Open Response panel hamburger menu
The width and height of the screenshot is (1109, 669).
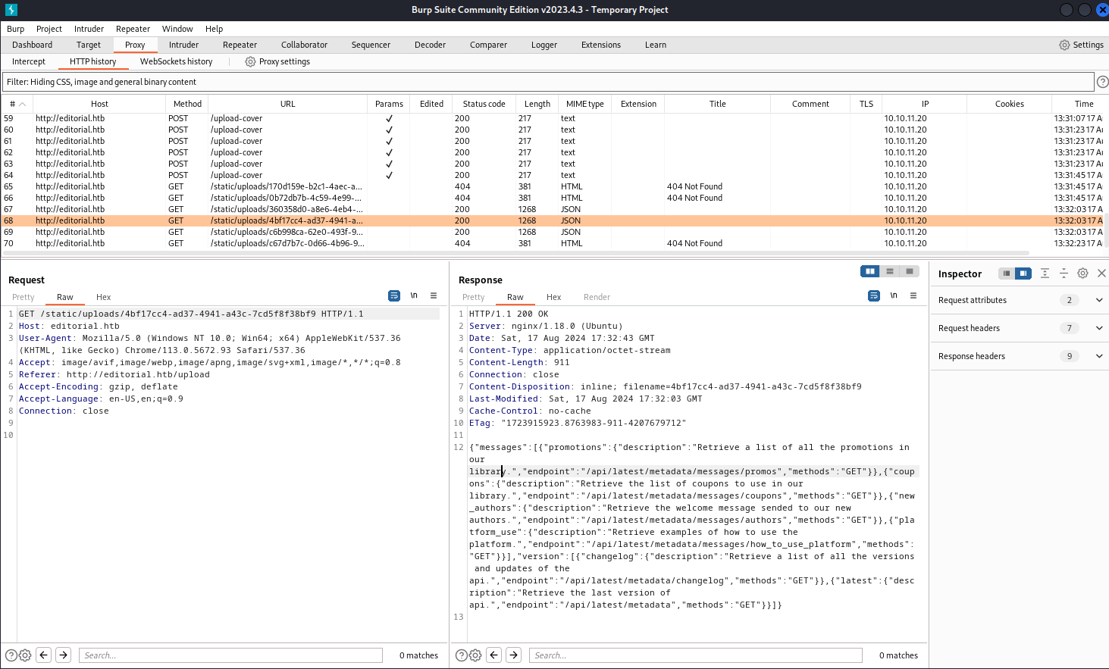click(913, 295)
